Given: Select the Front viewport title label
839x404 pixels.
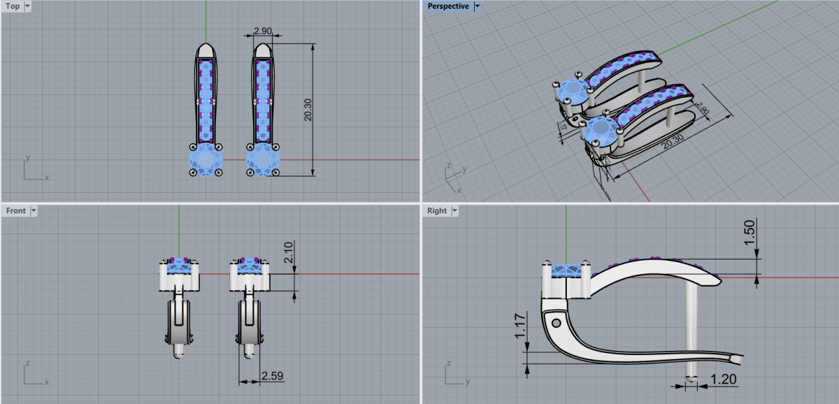Looking at the screenshot, I should coord(15,210).
